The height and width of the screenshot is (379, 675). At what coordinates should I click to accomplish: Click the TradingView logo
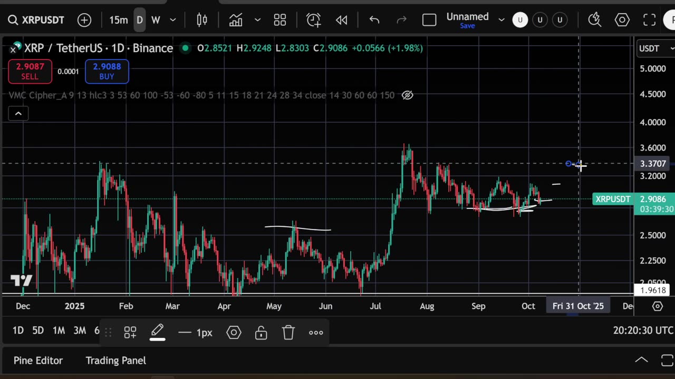[22, 281]
